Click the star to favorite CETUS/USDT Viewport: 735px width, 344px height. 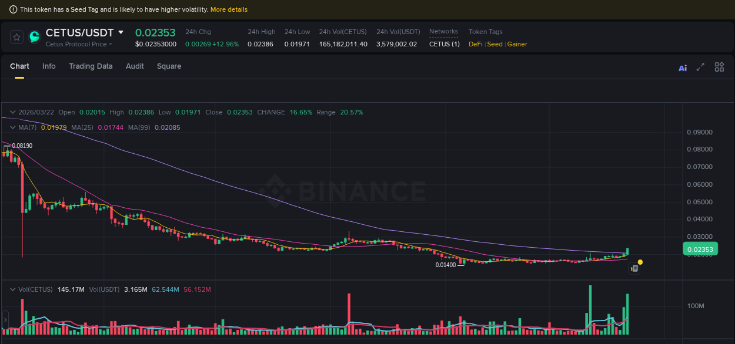16,36
